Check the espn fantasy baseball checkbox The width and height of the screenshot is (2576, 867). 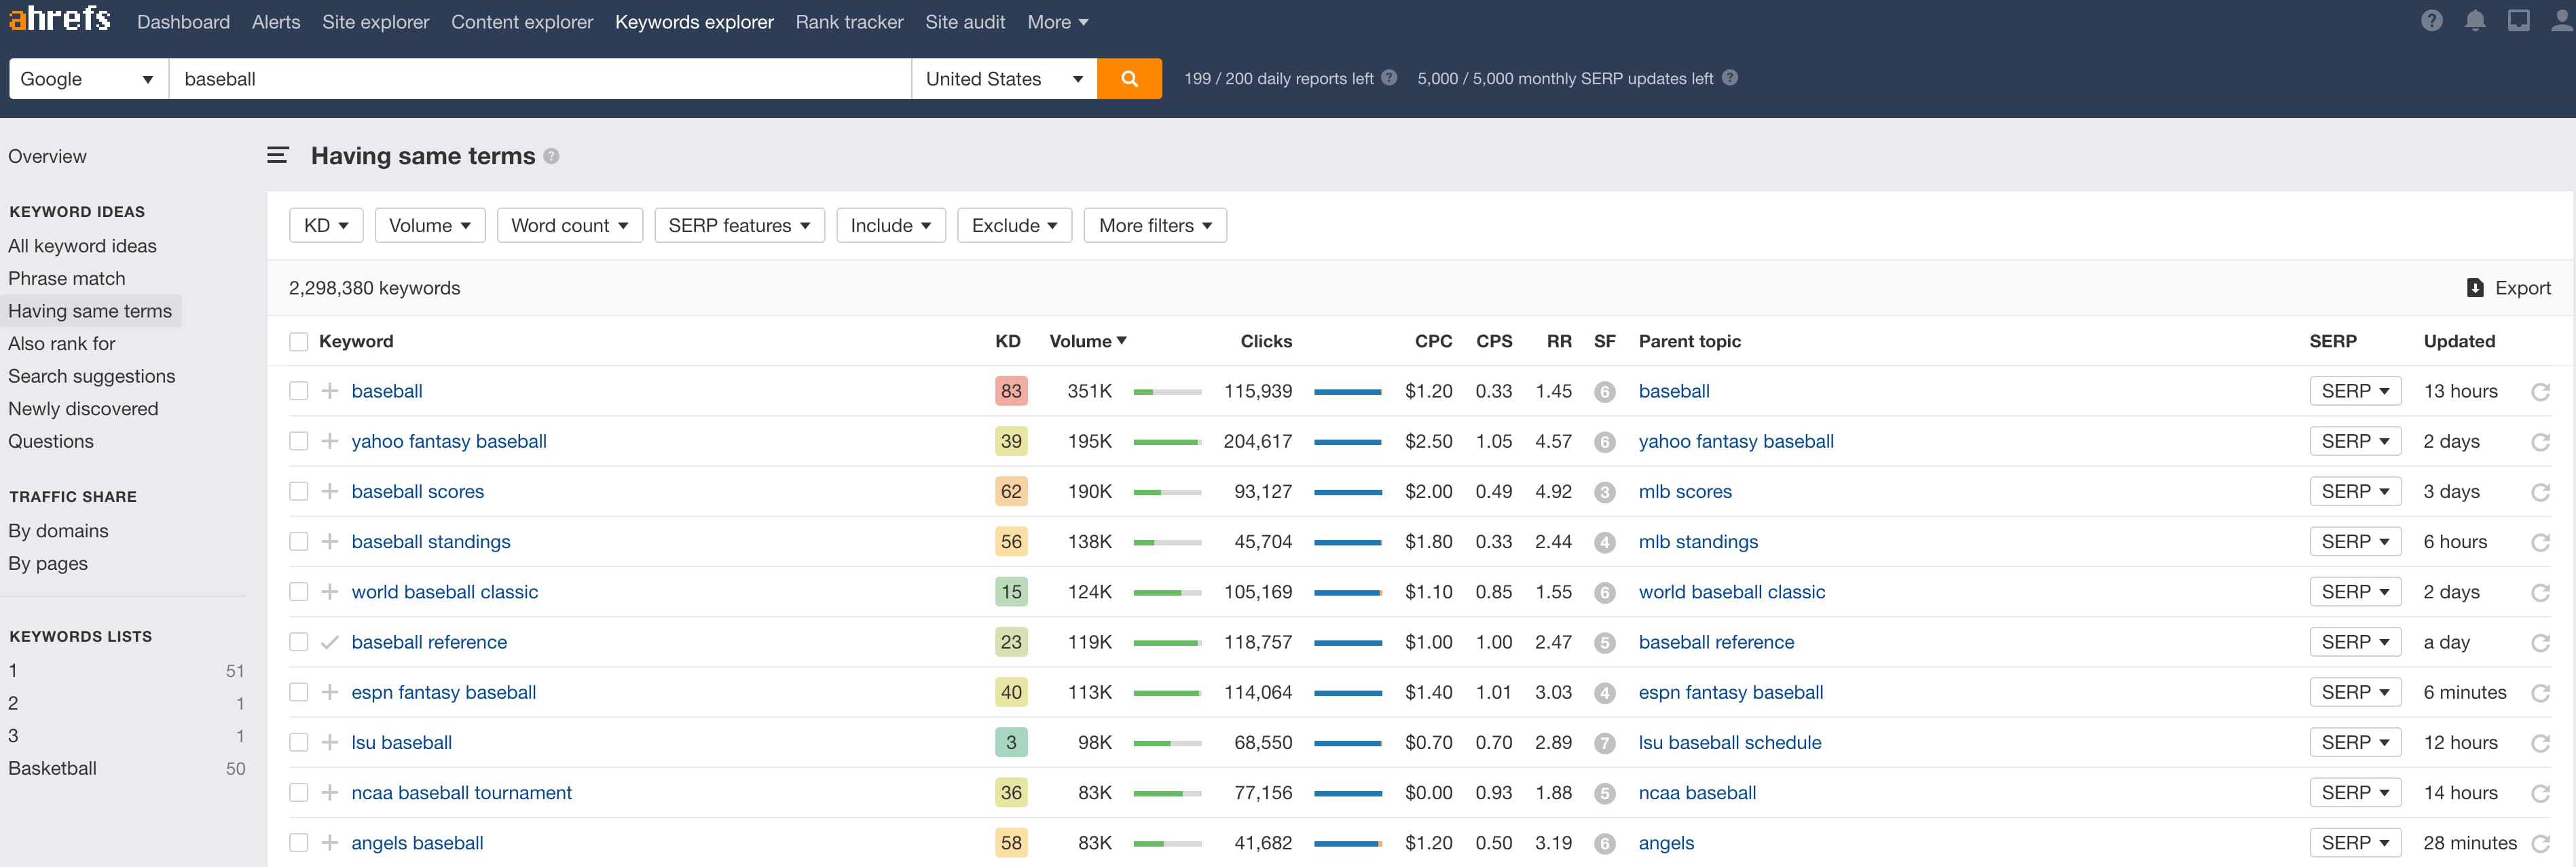pyautogui.click(x=298, y=692)
